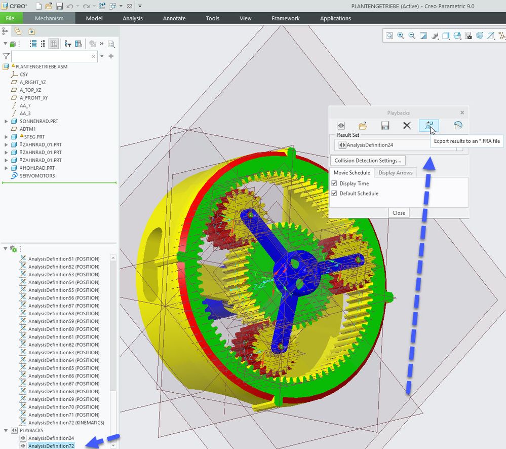Click the Zoom Out magnifier in the graphics toolbar
The height and width of the screenshot is (449, 506).
coord(412,35)
